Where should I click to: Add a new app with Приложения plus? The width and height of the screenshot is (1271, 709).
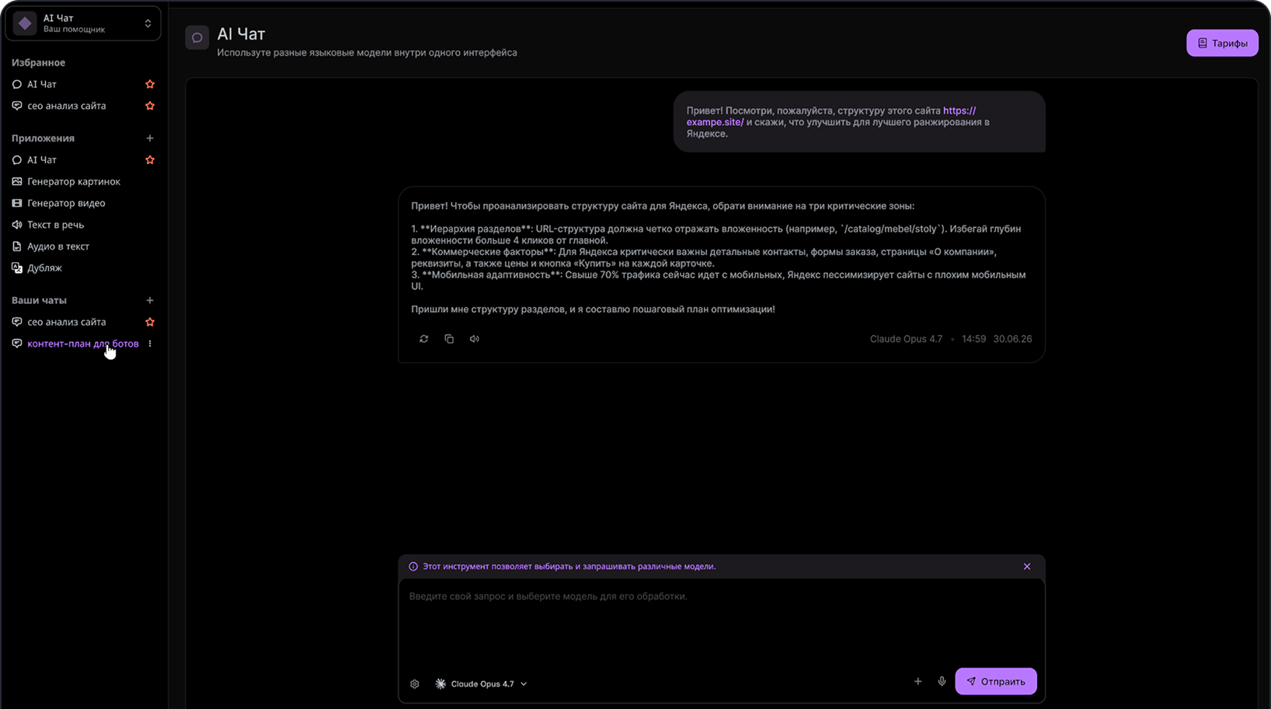(x=150, y=138)
